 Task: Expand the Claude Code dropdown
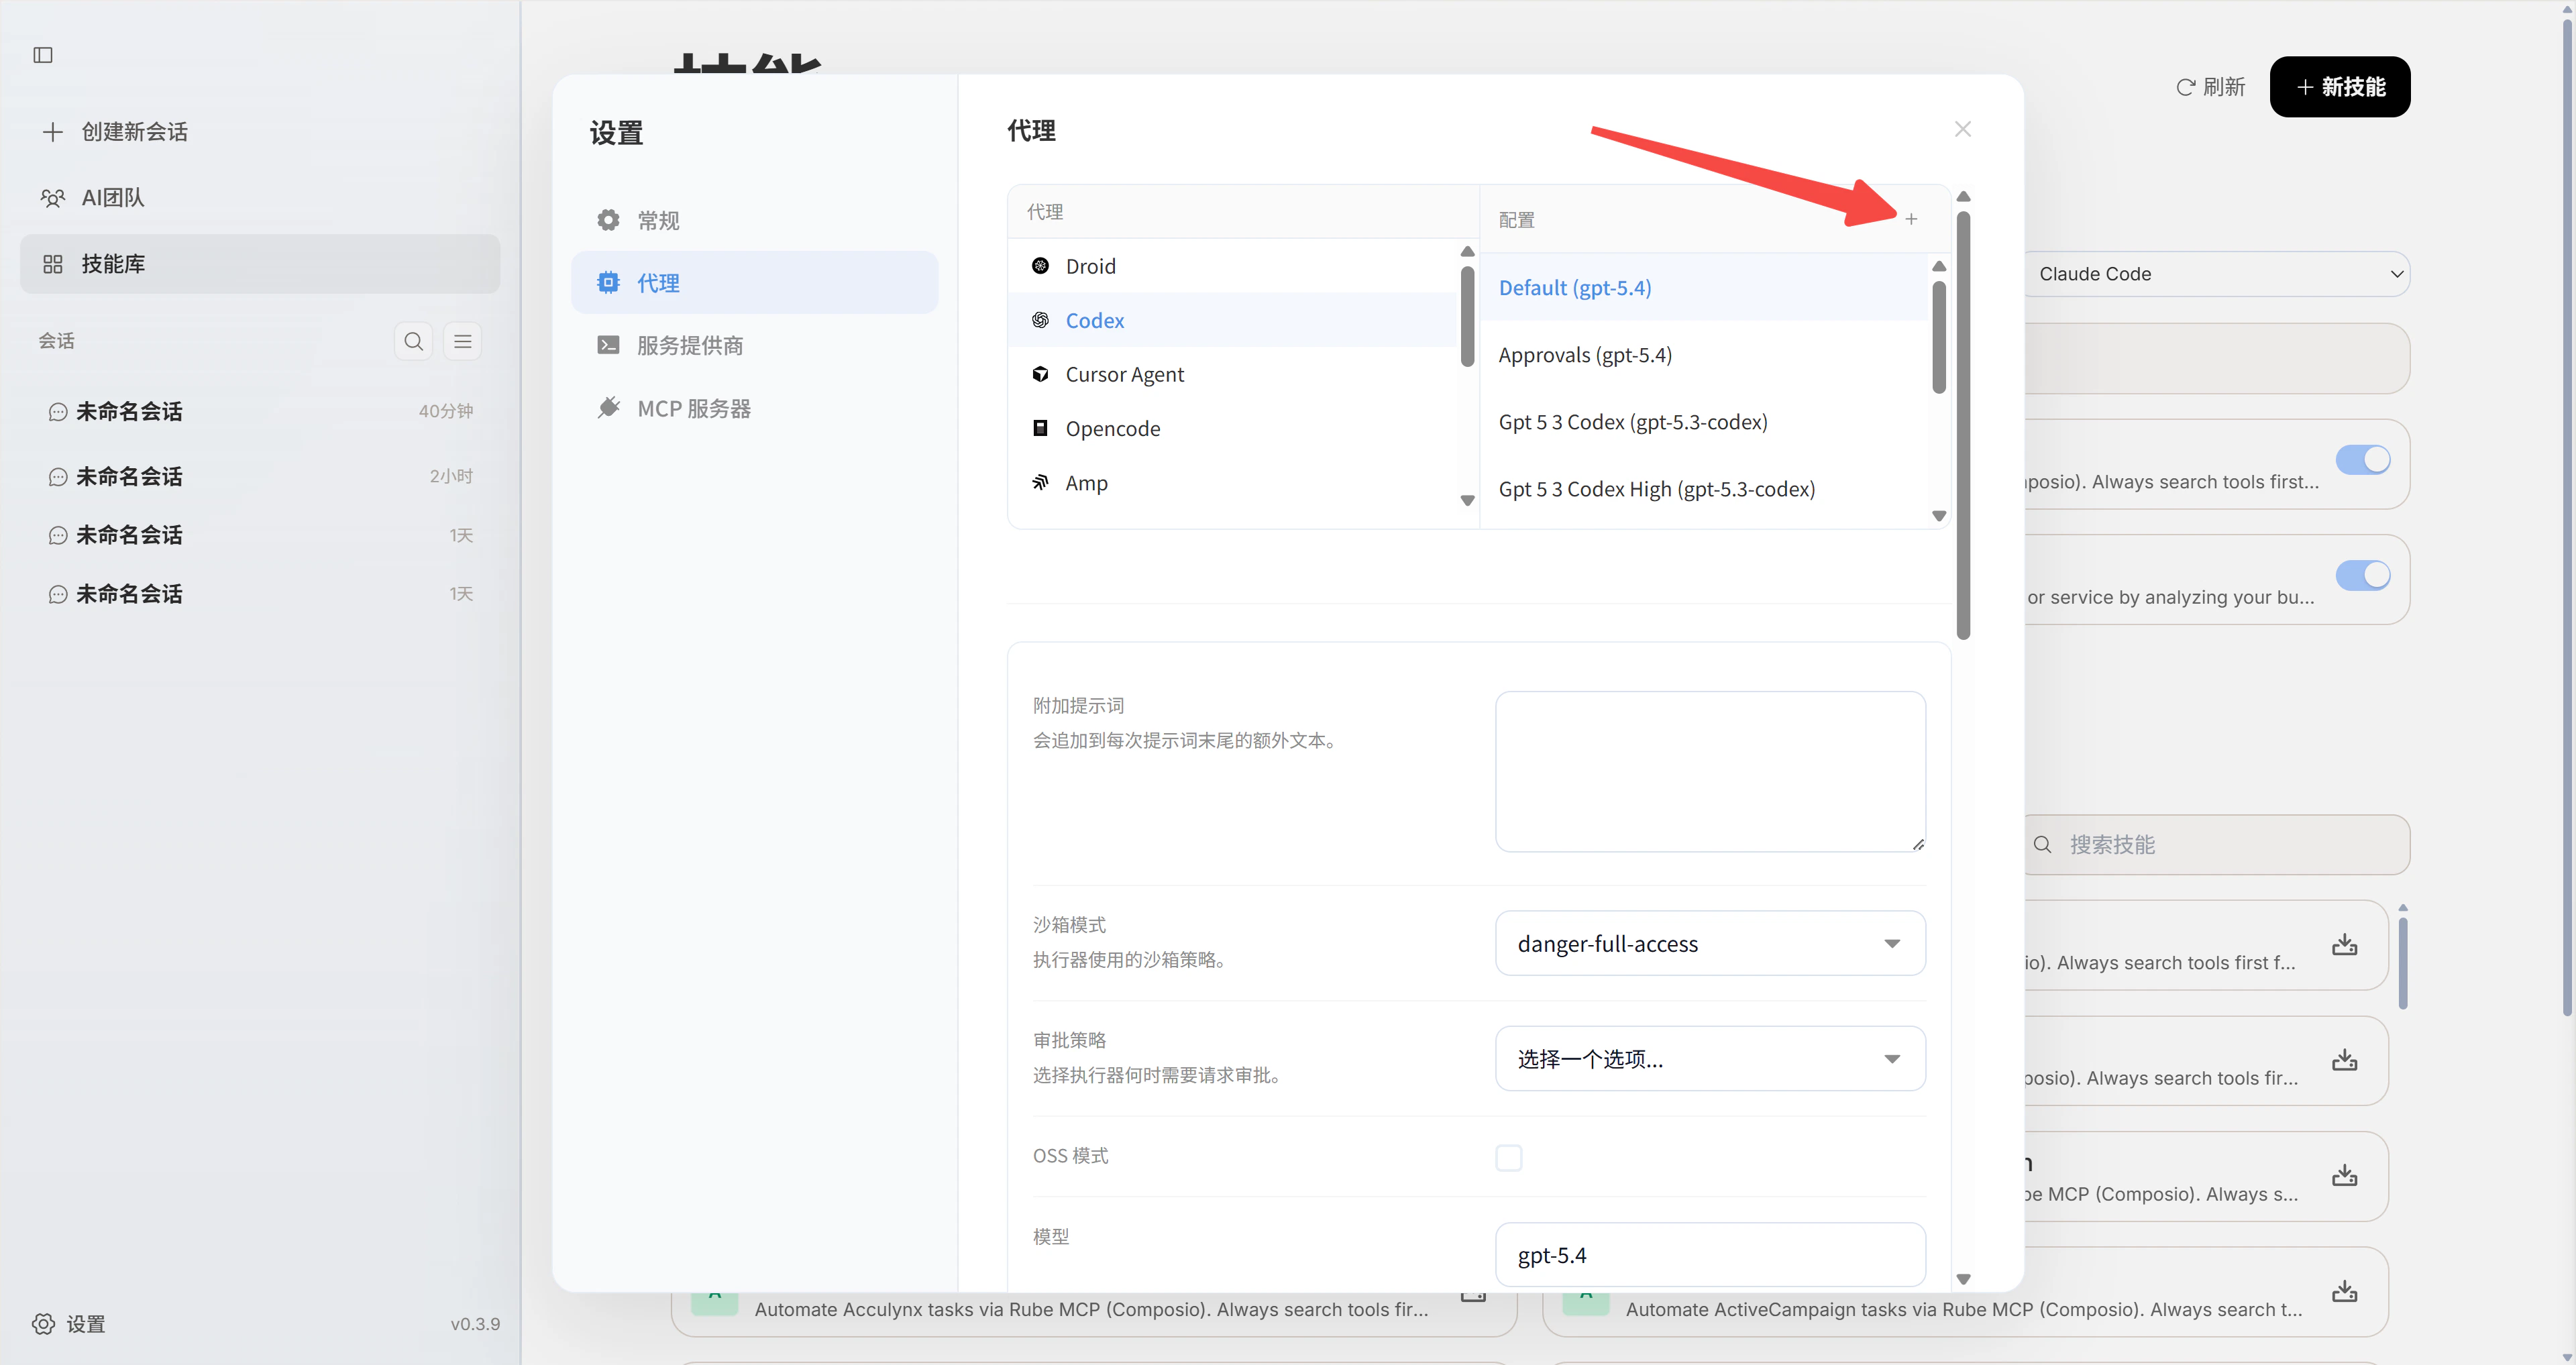2216,273
